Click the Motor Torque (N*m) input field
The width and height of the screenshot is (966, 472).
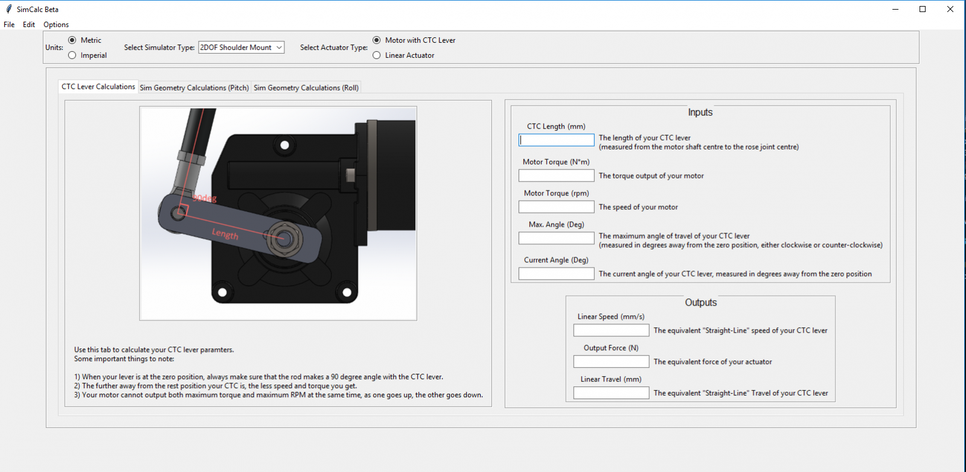557,175
